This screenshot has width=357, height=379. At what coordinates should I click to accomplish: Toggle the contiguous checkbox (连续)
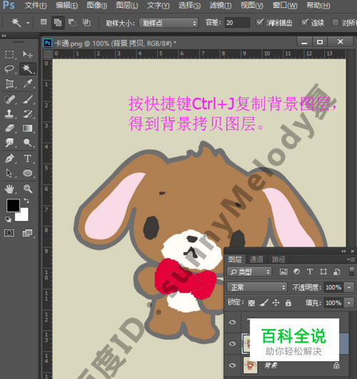[304, 23]
